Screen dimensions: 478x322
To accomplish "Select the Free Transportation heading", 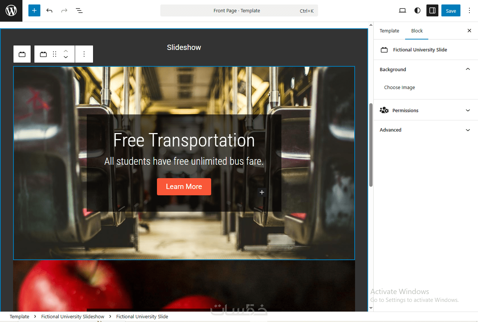I will coord(184,140).
